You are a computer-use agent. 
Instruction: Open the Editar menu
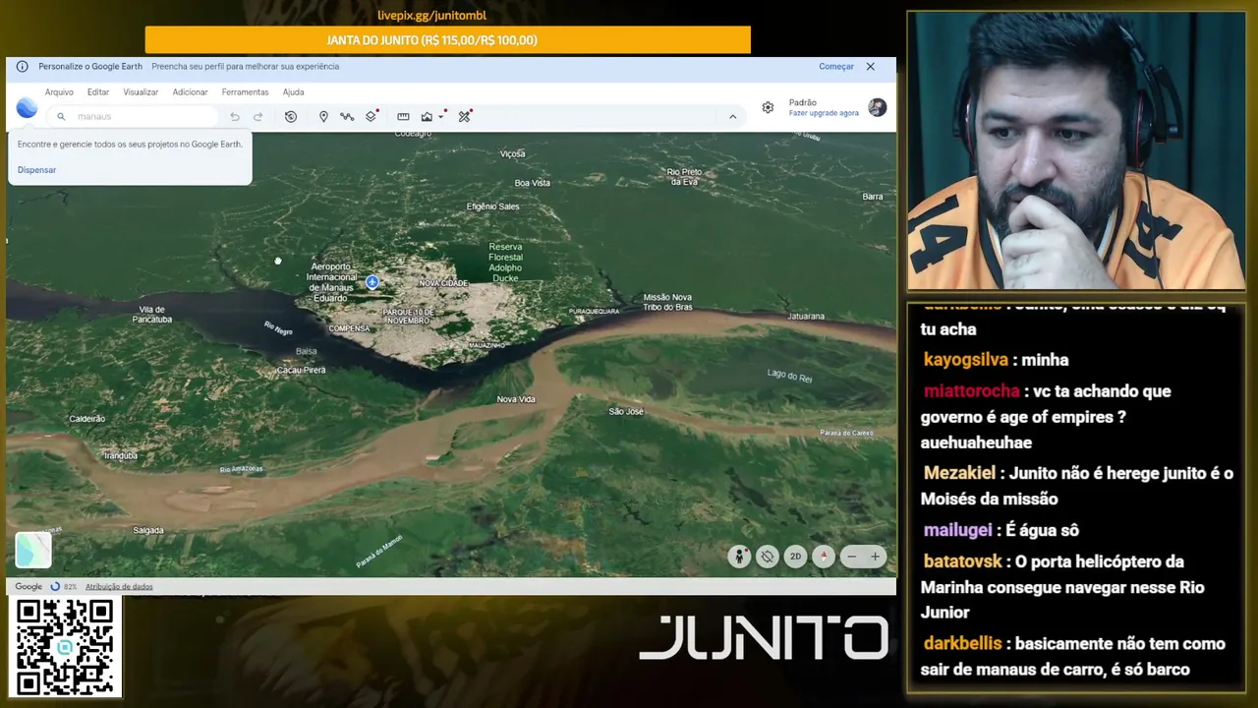pos(98,92)
